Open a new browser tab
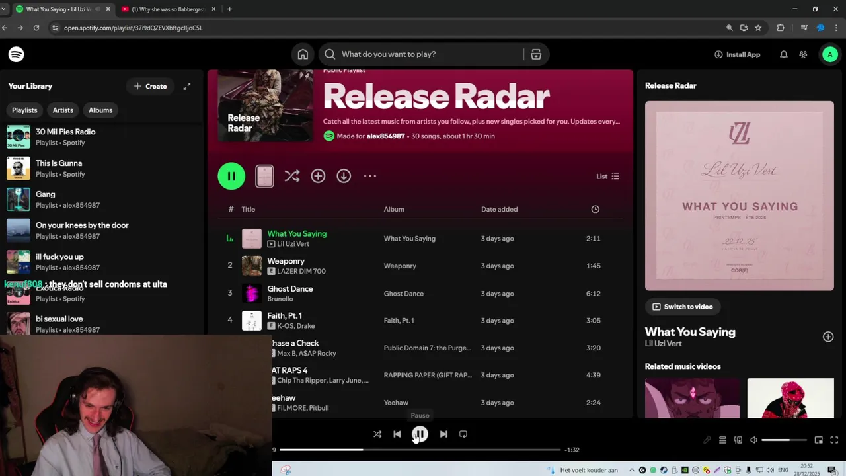 click(229, 9)
